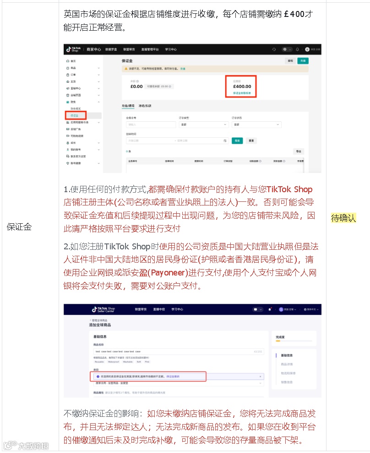Open the notification bell in Seller Center header

[x=270, y=309]
